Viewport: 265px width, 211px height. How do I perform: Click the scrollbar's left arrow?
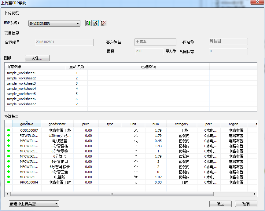tap(7, 194)
